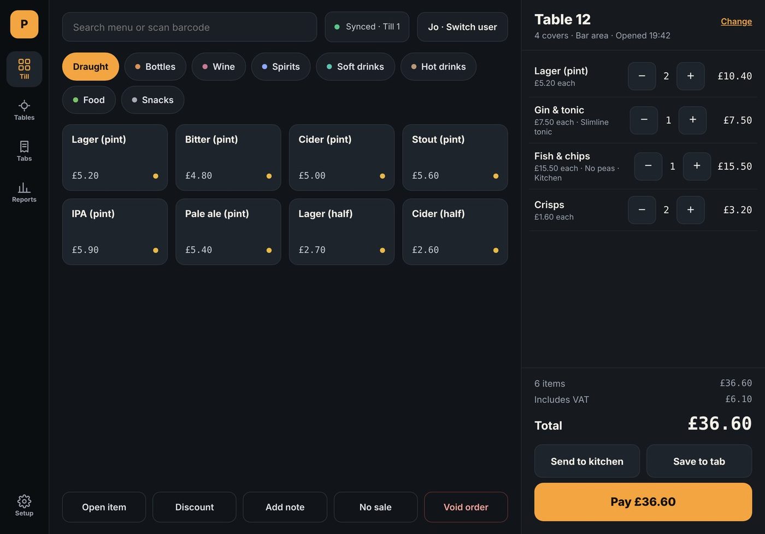Image resolution: width=765 pixels, height=534 pixels.
Task: Select the Draught category
Action: point(91,67)
